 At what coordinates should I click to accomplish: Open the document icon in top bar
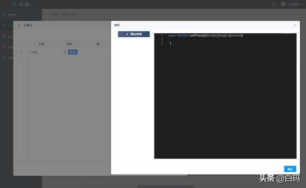point(274,4)
